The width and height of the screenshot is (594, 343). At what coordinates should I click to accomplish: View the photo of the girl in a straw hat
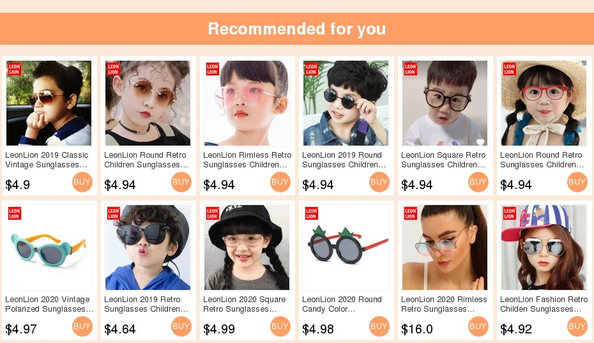[x=544, y=103]
